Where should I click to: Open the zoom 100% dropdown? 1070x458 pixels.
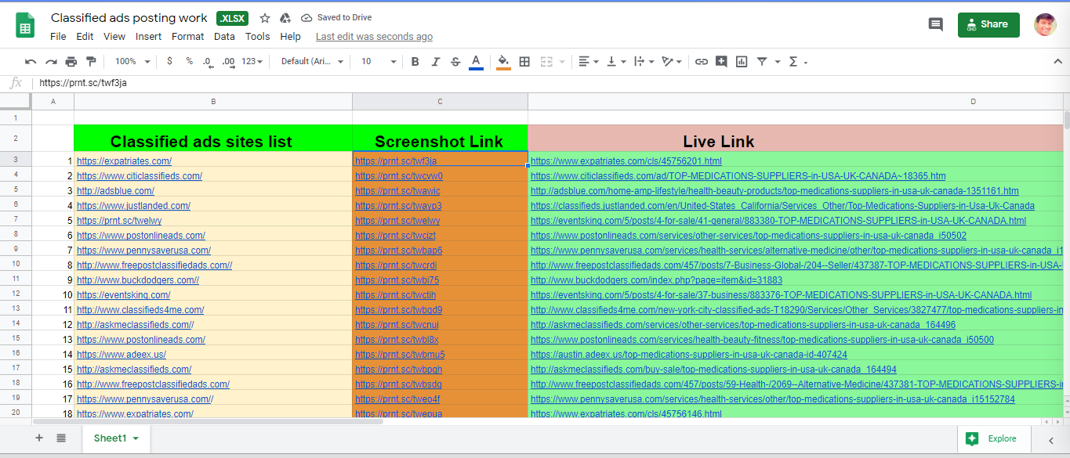(130, 62)
